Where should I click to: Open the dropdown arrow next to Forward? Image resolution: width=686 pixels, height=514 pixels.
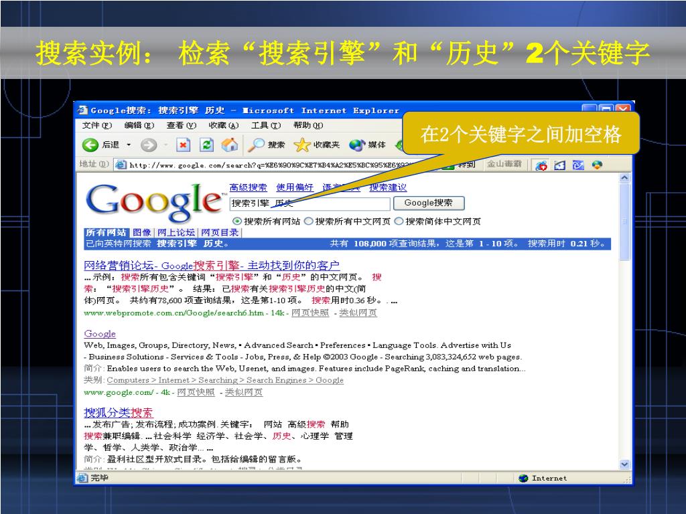pos(166,145)
